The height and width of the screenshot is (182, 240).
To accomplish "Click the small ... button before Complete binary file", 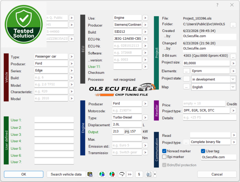I will [x=186, y=142].
